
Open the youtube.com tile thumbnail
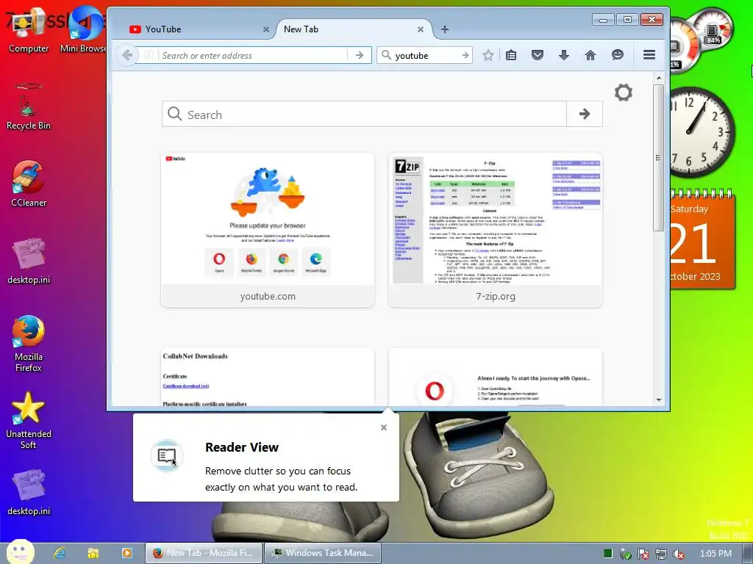coord(268,230)
